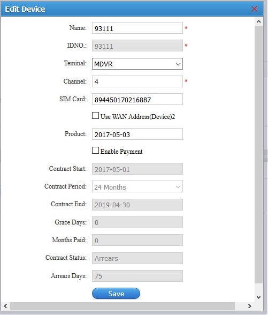The width and height of the screenshot is (268, 315).
Task: Click the grayed IDNO field
Action: 137,46
